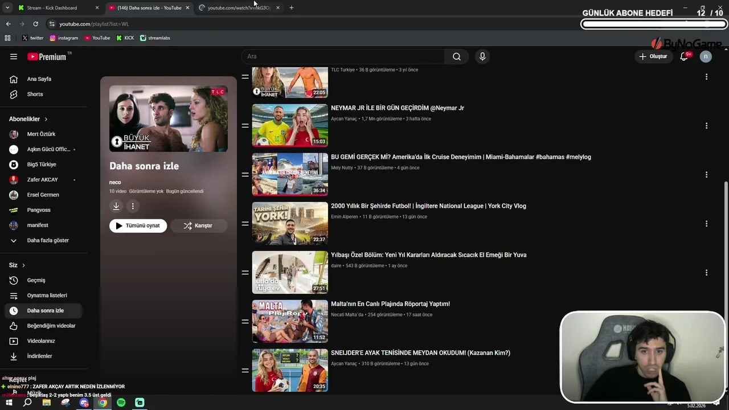Open BU GEMİ GERÇEK Mİ cruise video title
Screen dimensions: 729x410
[461, 157]
